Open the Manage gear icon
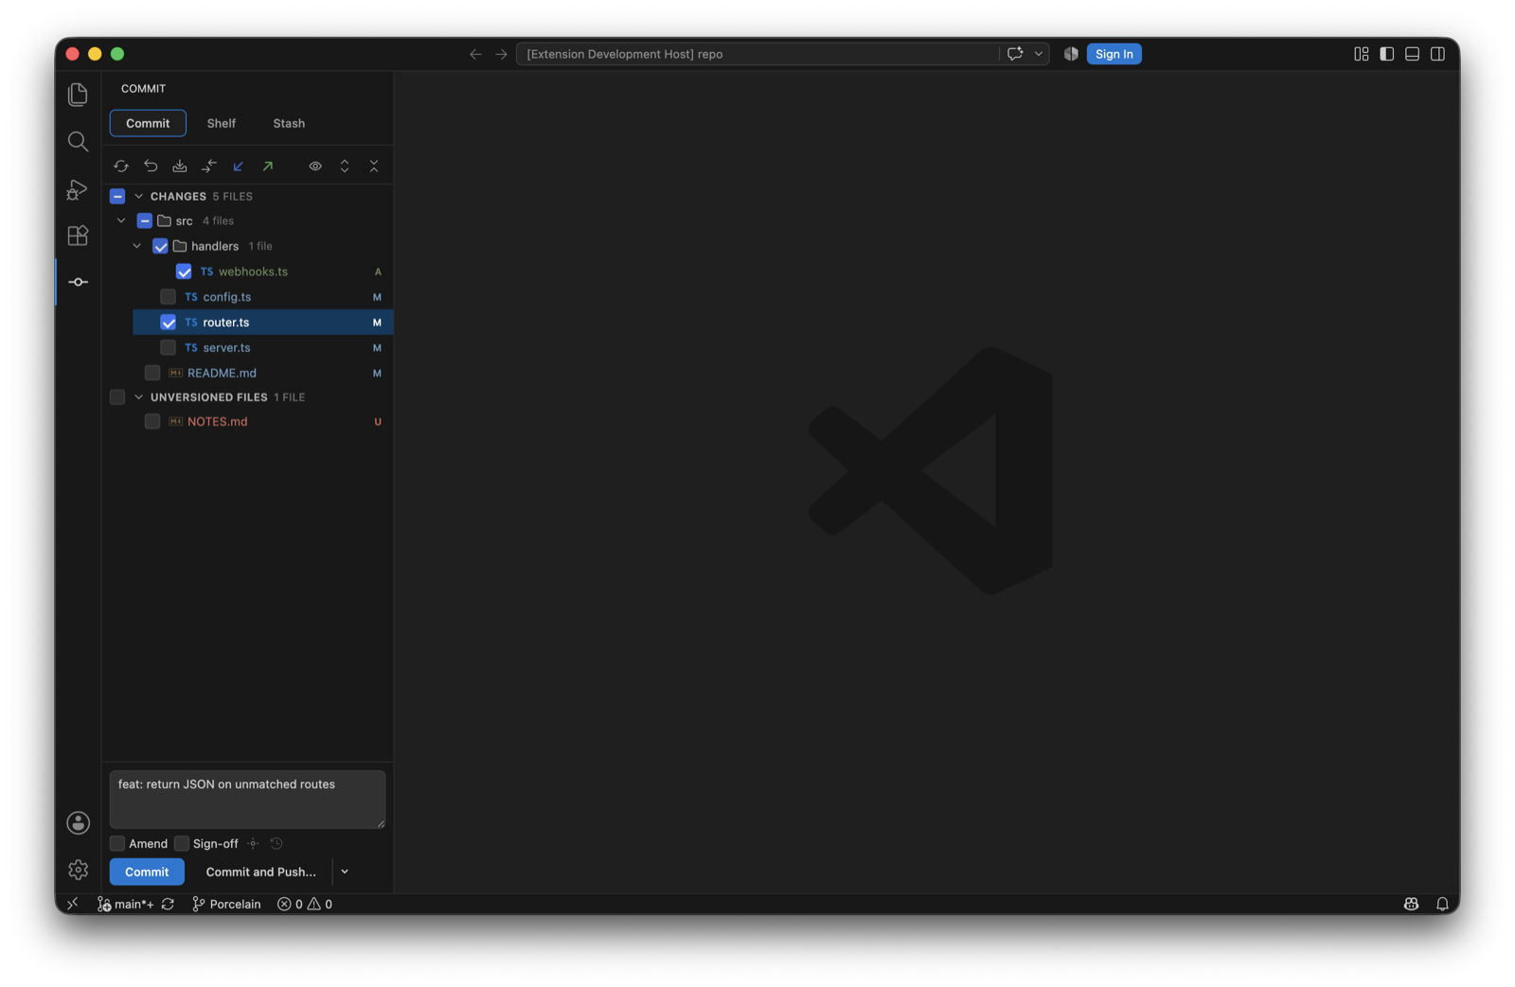The width and height of the screenshot is (1515, 987). (x=79, y=870)
